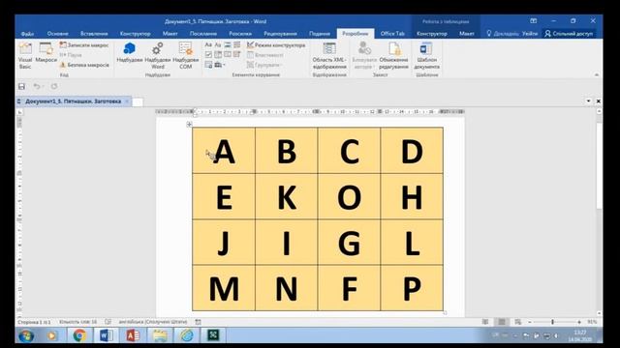Click word count in status bar

pos(77,322)
